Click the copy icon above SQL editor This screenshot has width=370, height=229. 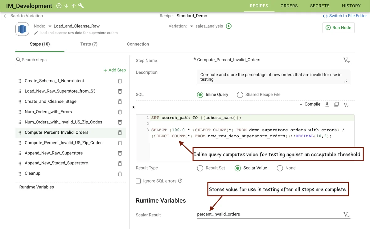[x=336, y=104]
